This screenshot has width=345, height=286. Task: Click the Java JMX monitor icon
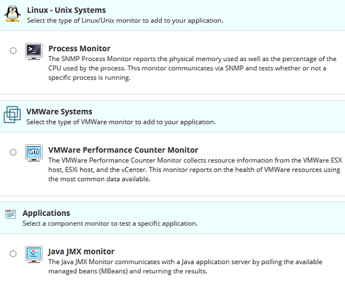pos(34,254)
